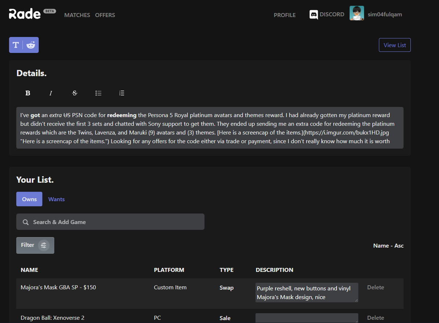Go to Profile
Screen dimensions: 439x323
coord(284,15)
